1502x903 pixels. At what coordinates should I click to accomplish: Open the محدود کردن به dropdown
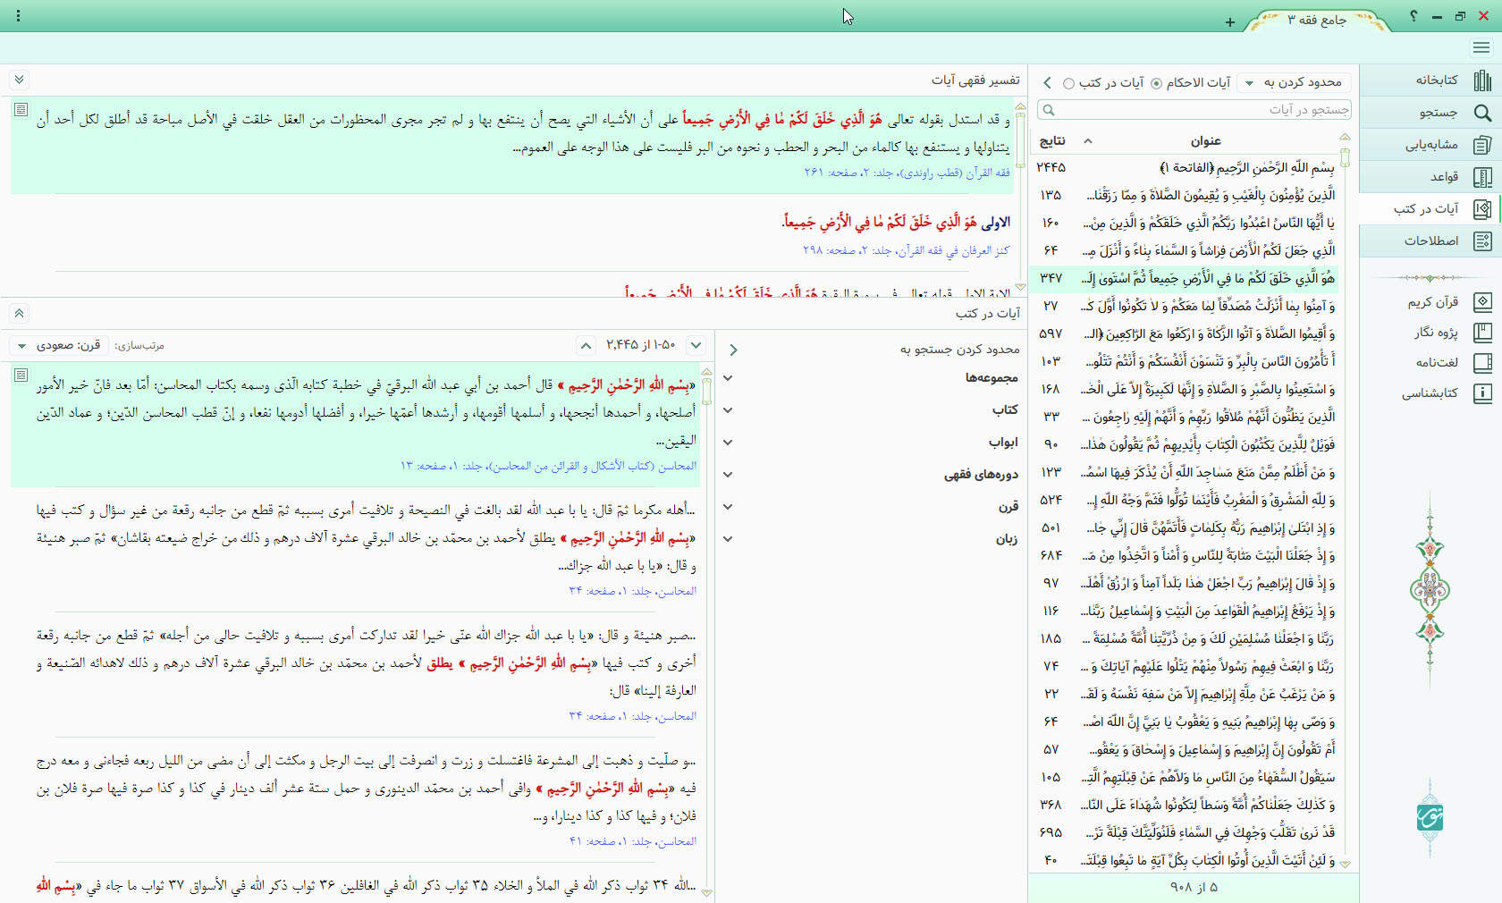[x=1295, y=82]
